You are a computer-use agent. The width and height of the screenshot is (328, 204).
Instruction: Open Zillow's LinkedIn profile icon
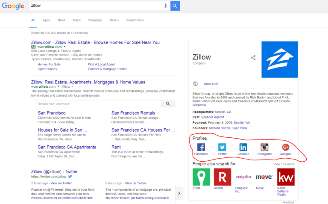[243, 147]
